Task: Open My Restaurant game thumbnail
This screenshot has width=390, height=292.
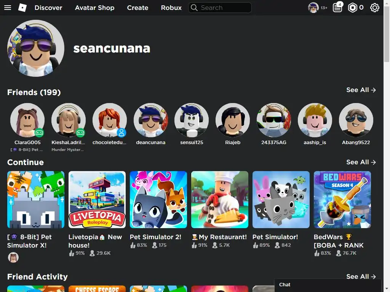Action: (x=220, y=200)
